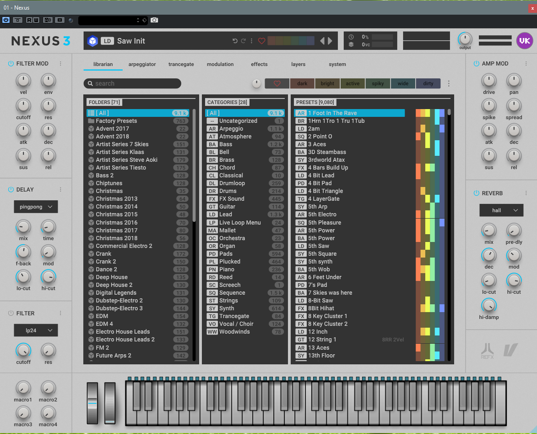Open Filter section three-dot menu
Viewport: 537px width, 434px height.
60,313
